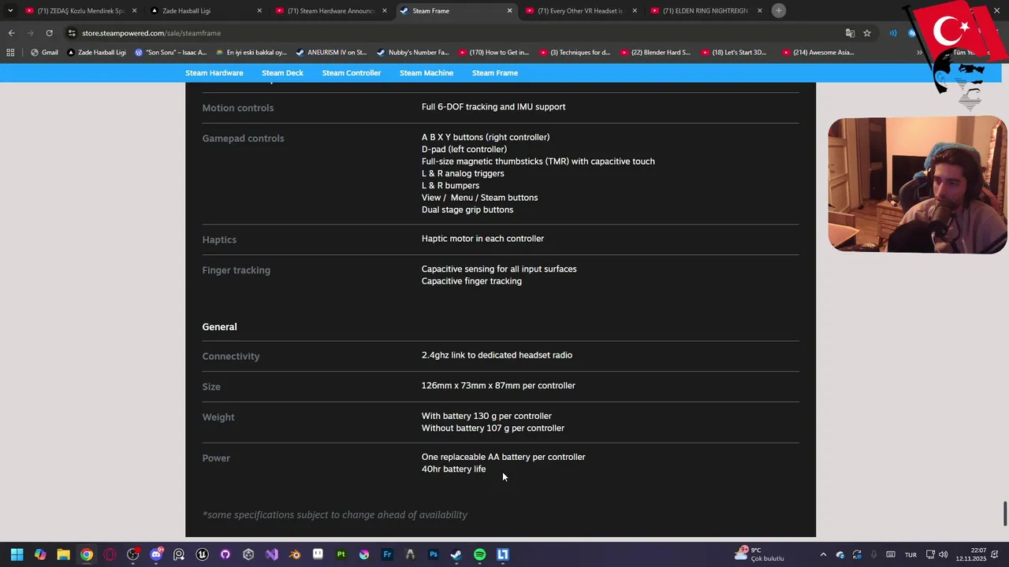
Task: Click the webcam overlay thumbnail
Action: pos(917,186)
